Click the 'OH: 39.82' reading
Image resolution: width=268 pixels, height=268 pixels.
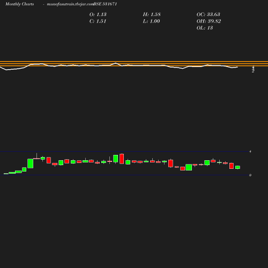click(209, 21)
